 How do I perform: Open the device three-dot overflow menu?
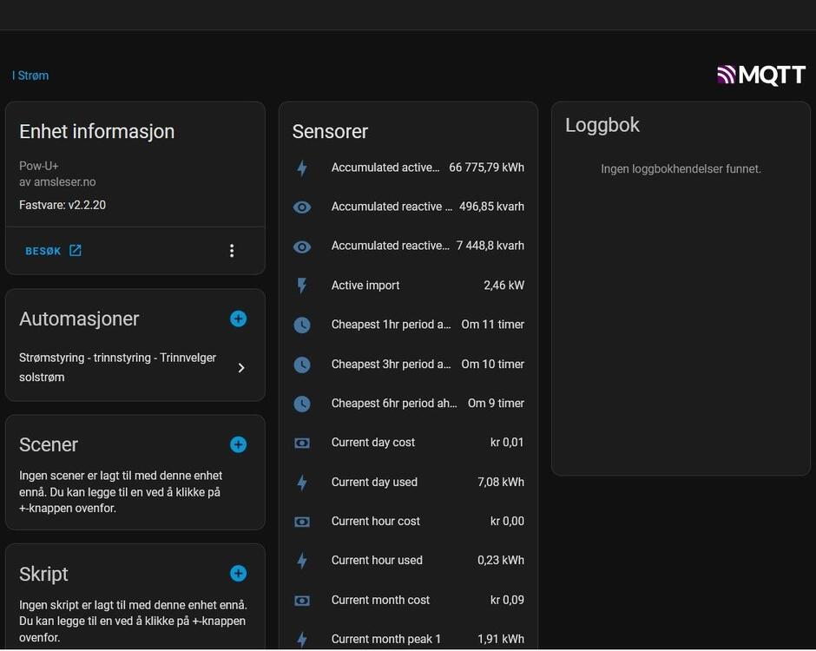232,251
